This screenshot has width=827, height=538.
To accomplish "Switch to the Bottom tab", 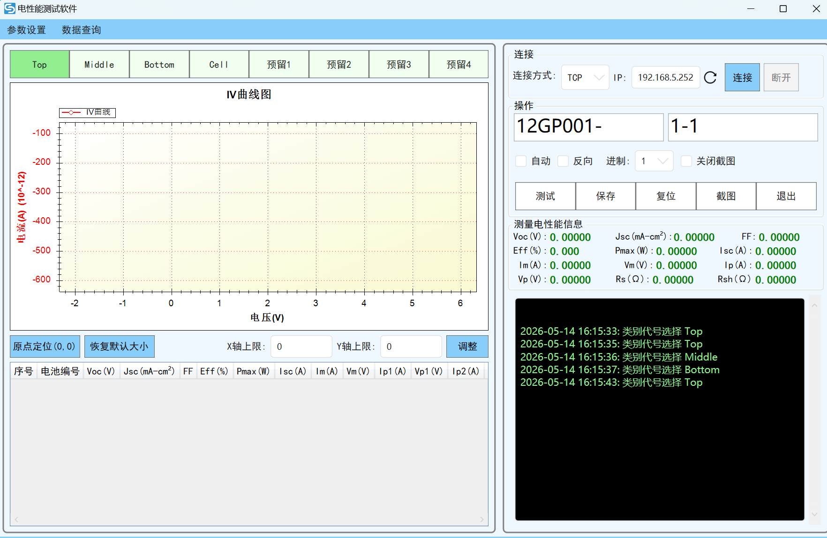I will pyautogui.click(x=159, y=64).
